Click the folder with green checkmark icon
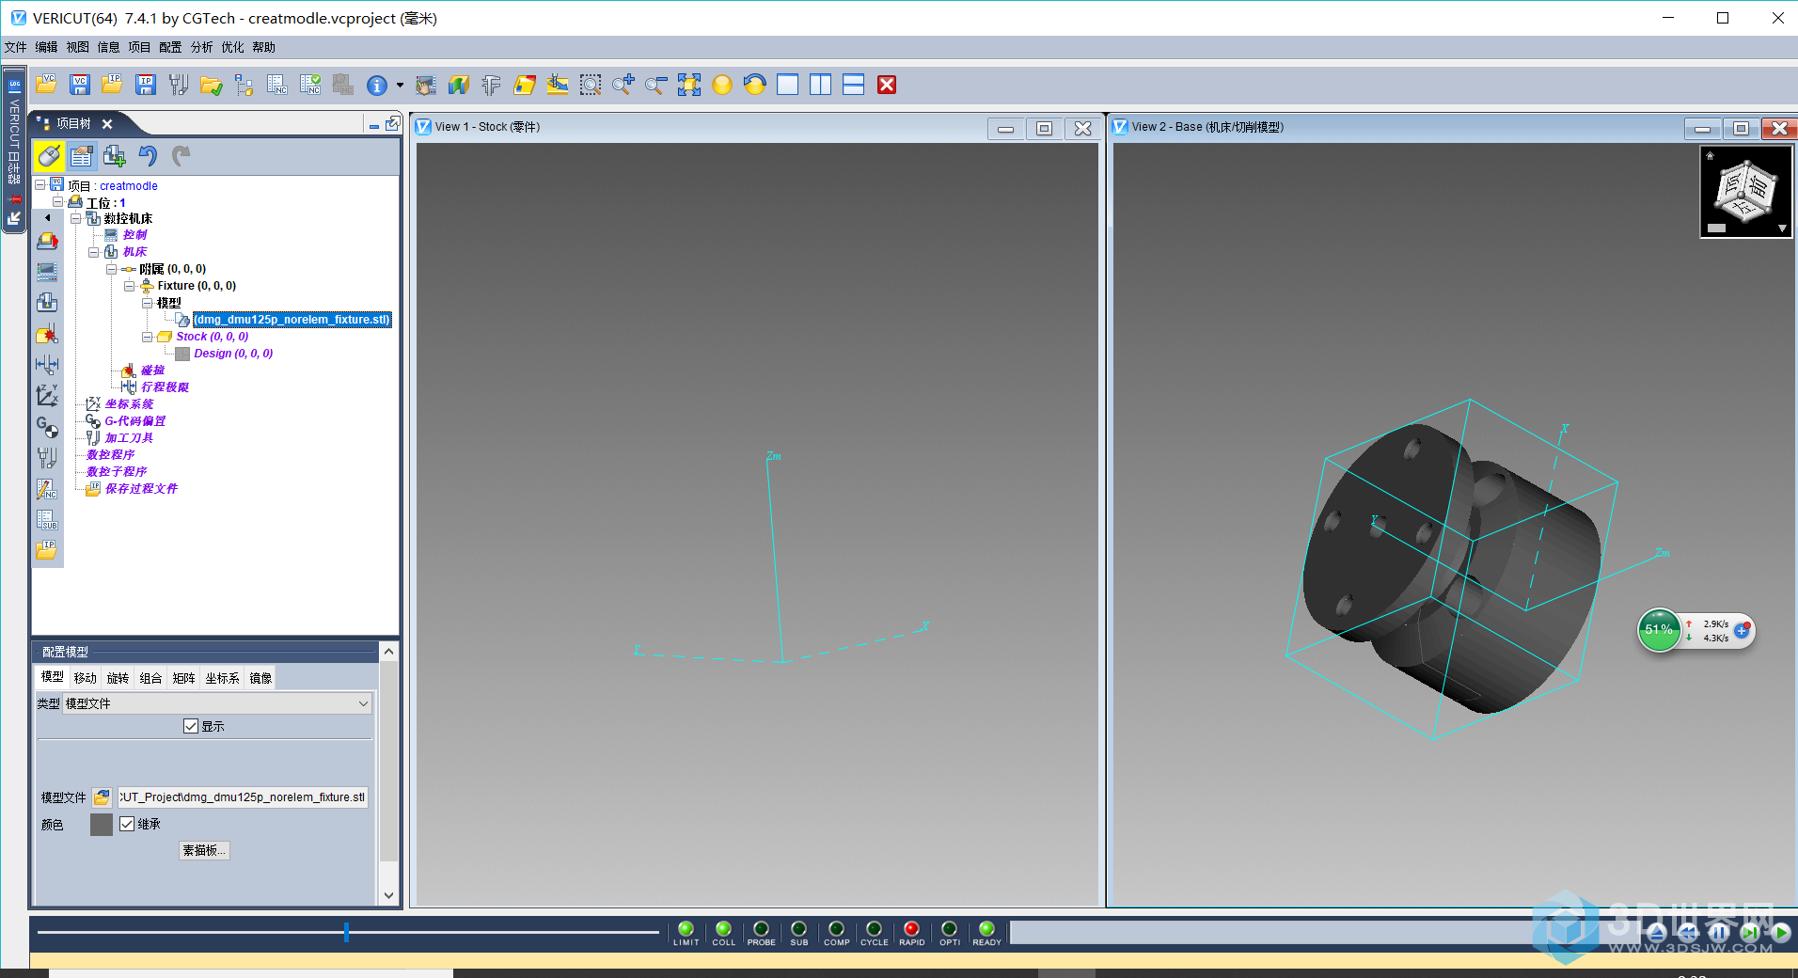The image size is (1798, 978). click(211, 86)
